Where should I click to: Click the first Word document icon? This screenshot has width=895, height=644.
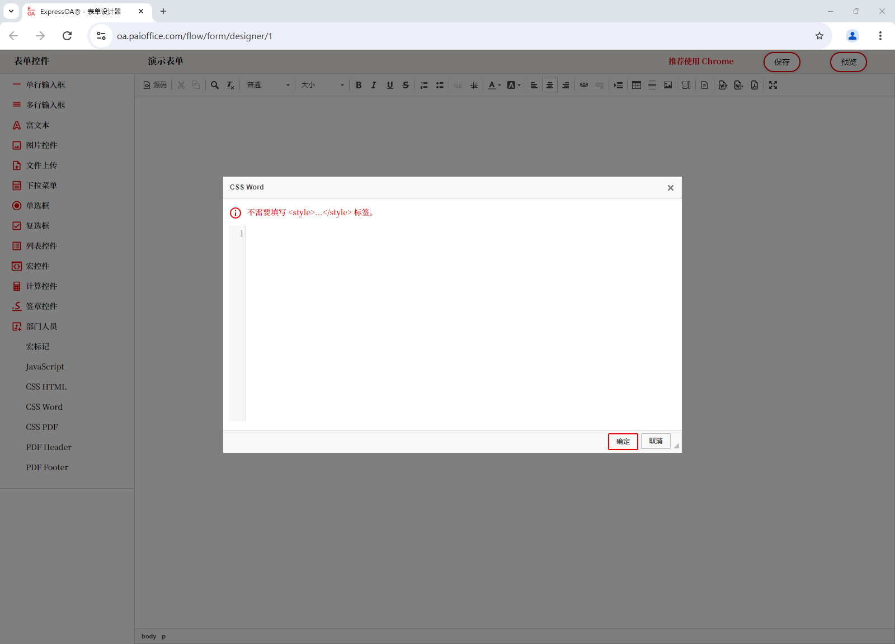point(723,85)
